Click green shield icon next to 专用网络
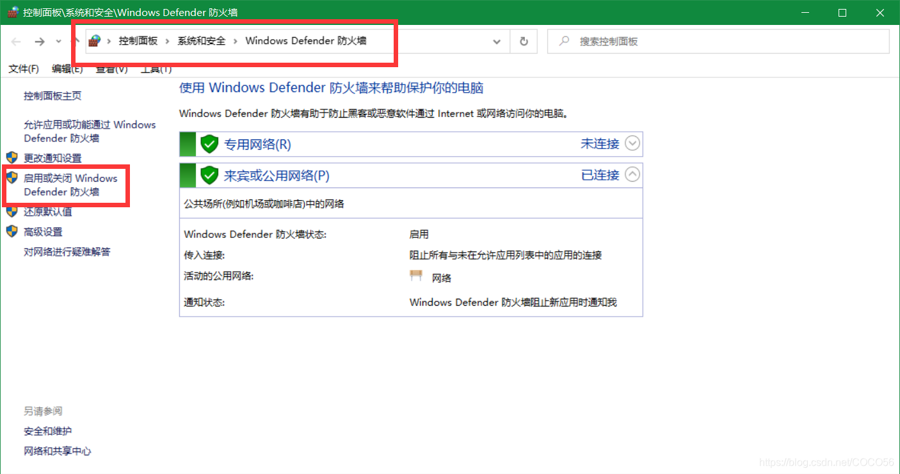The image size is (900, 474). pos(209,144)
